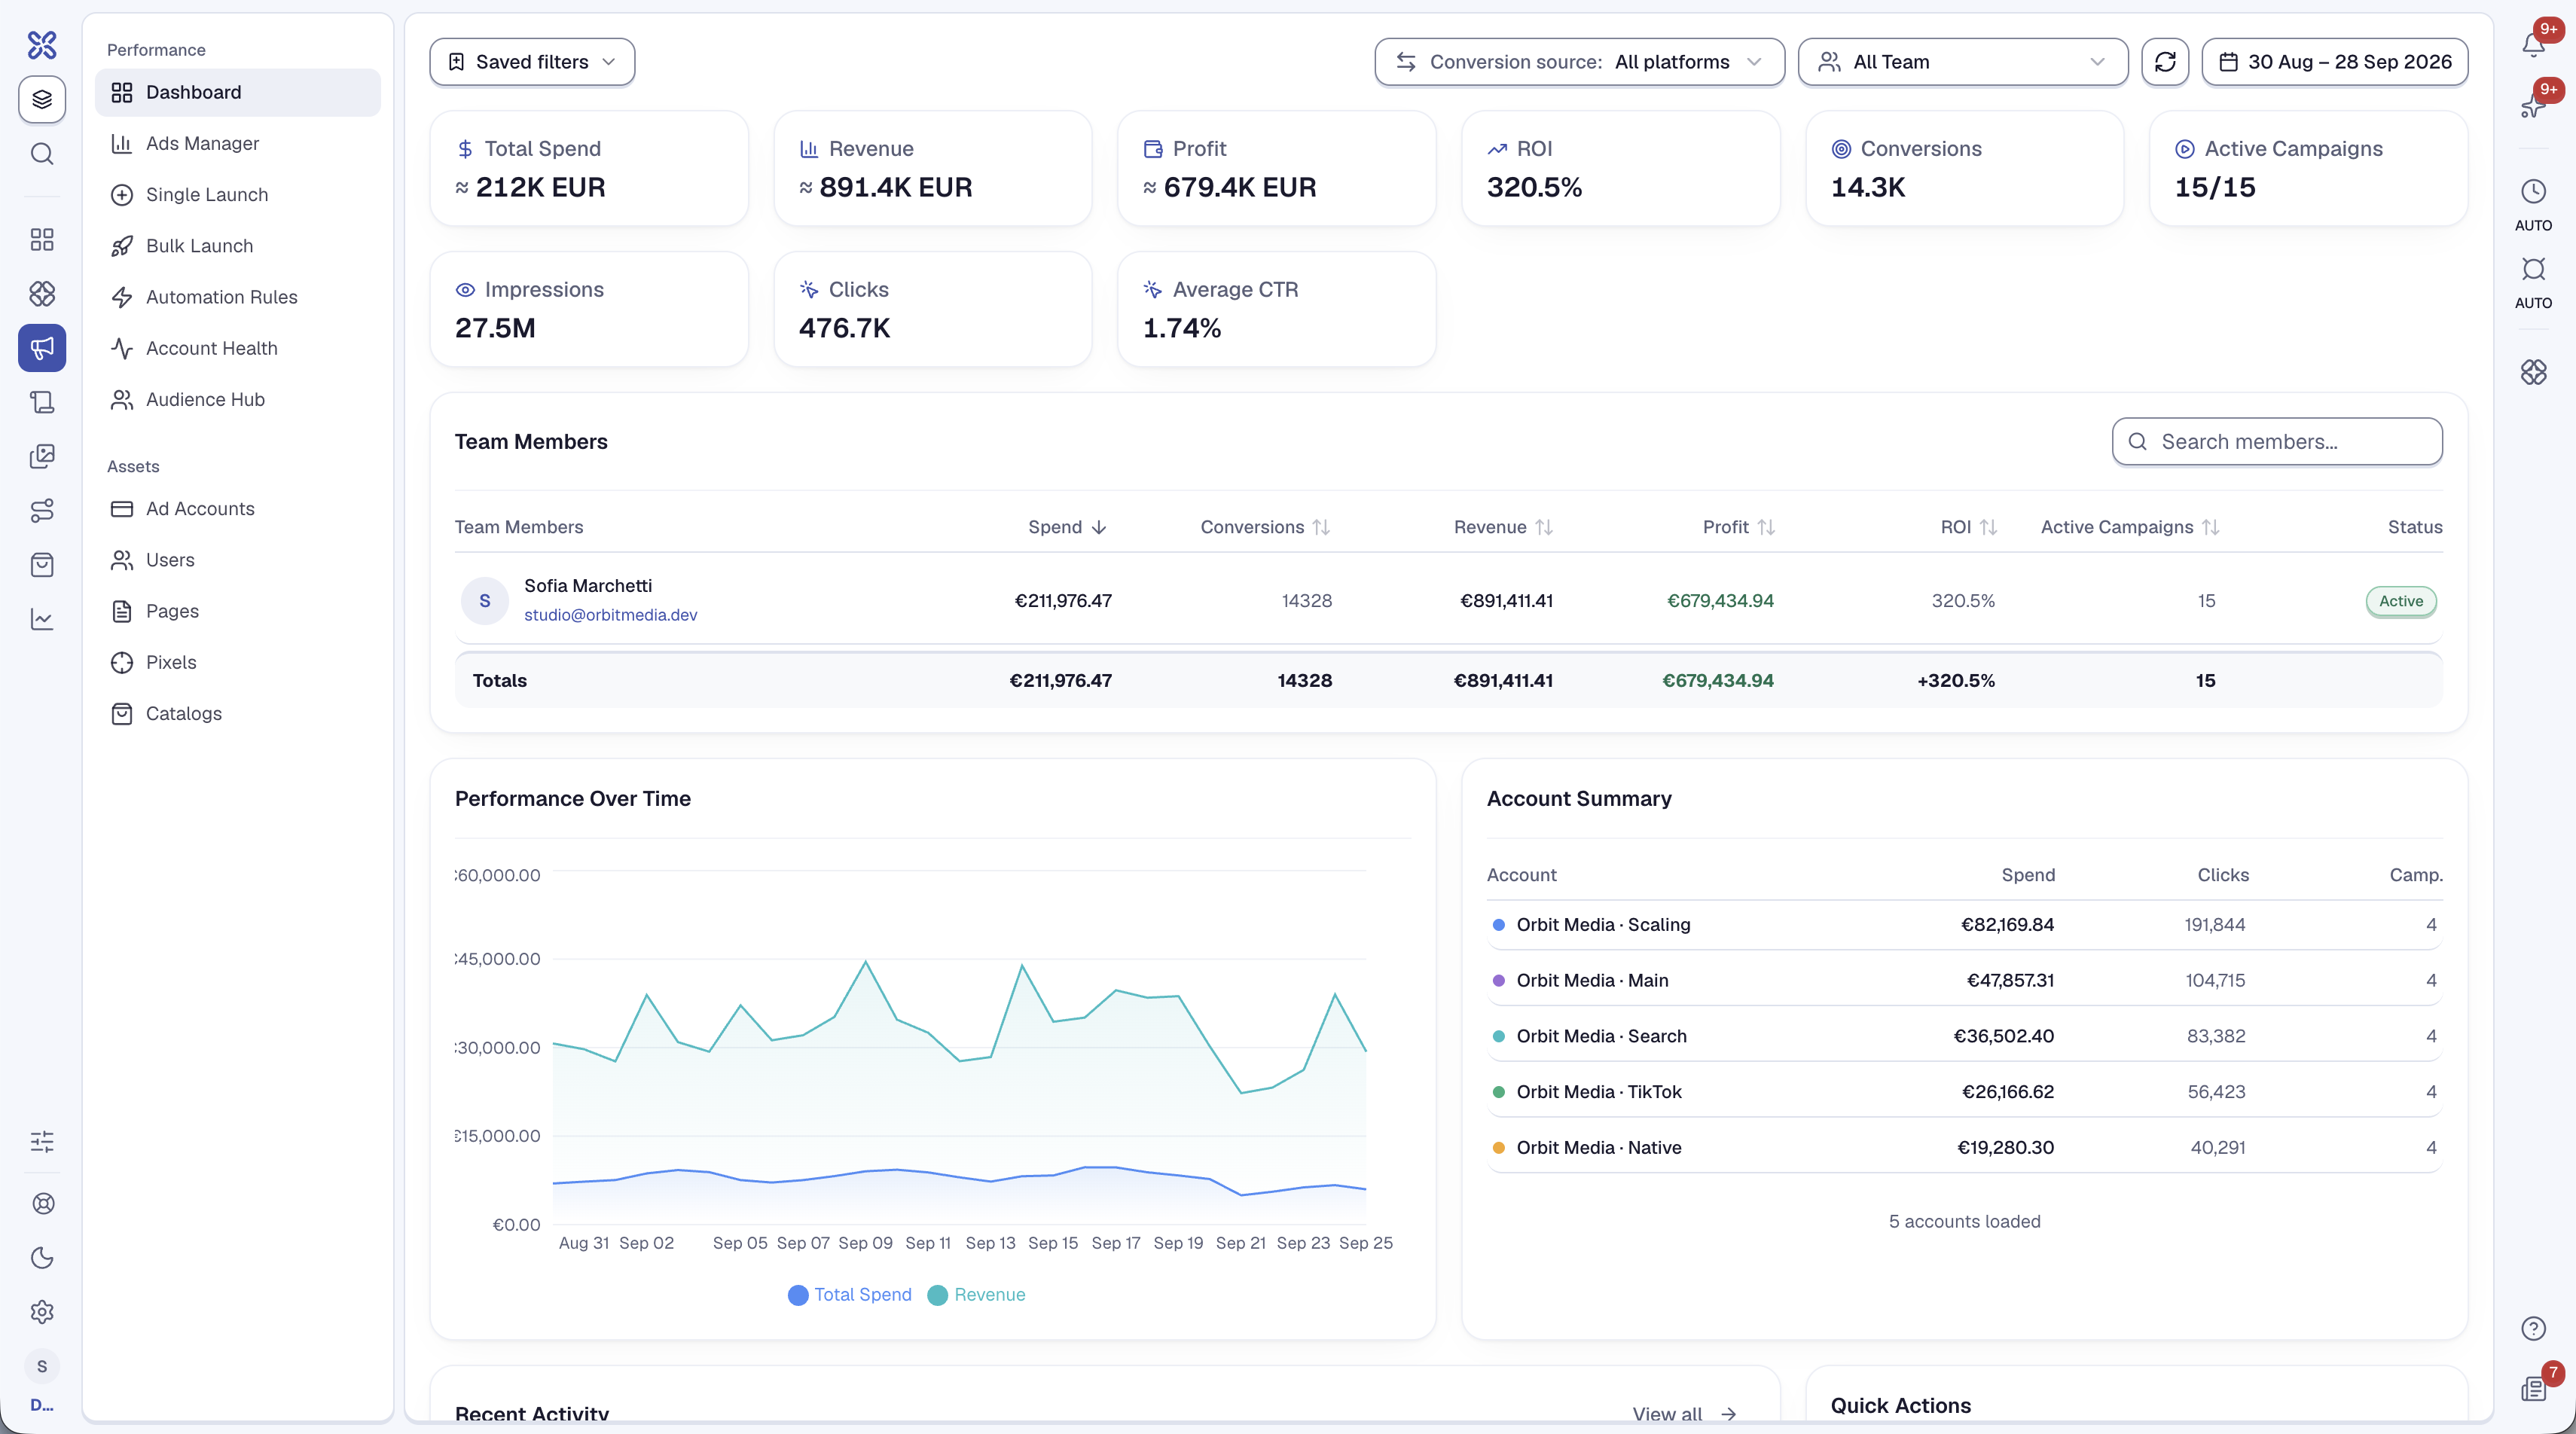Click Sofia Marchetti member name
Viewport: 2576px width, 1434px height.
(x=588, y=586)
